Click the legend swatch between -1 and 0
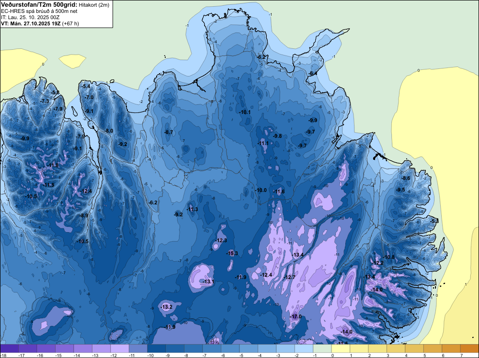 [322, 348]
